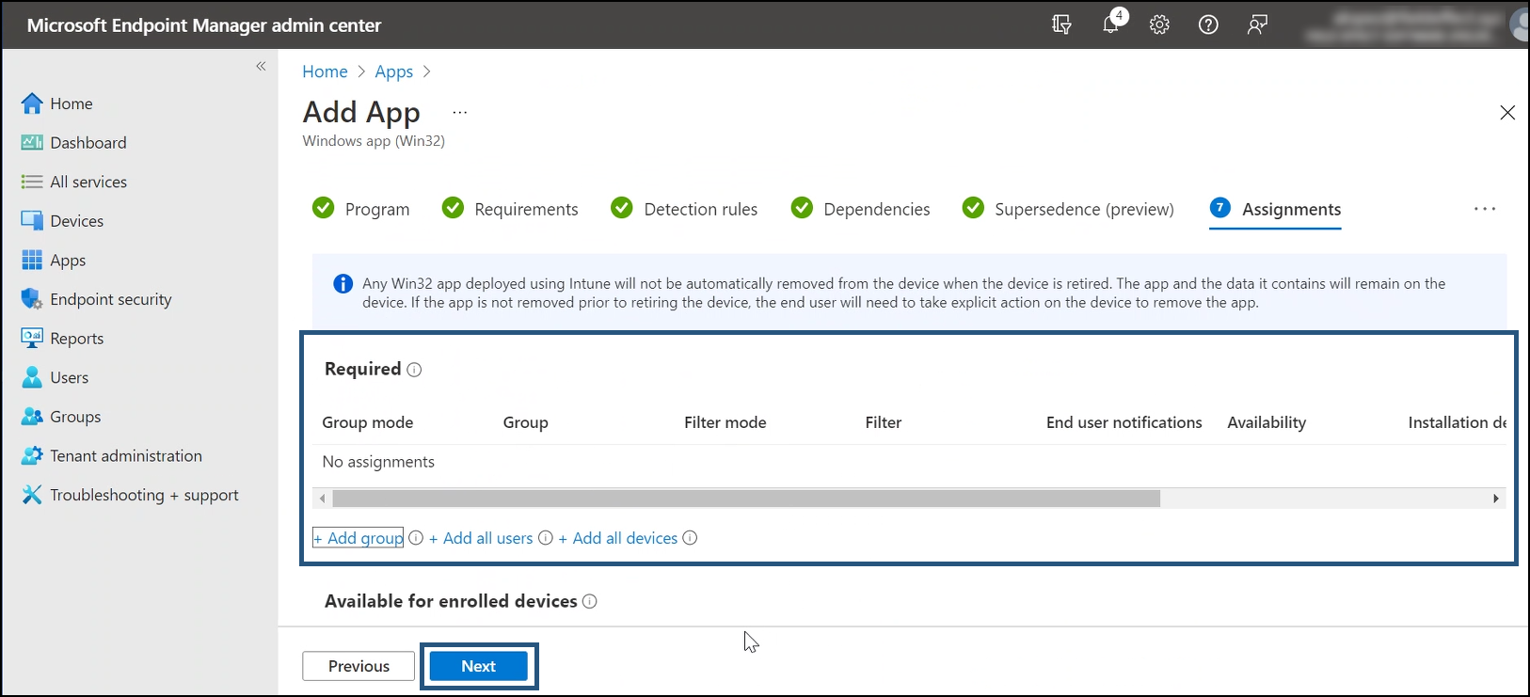This screenshot has width=1530, height=697.
Task: Click the Dashboard chart icon
Action: 32,142
